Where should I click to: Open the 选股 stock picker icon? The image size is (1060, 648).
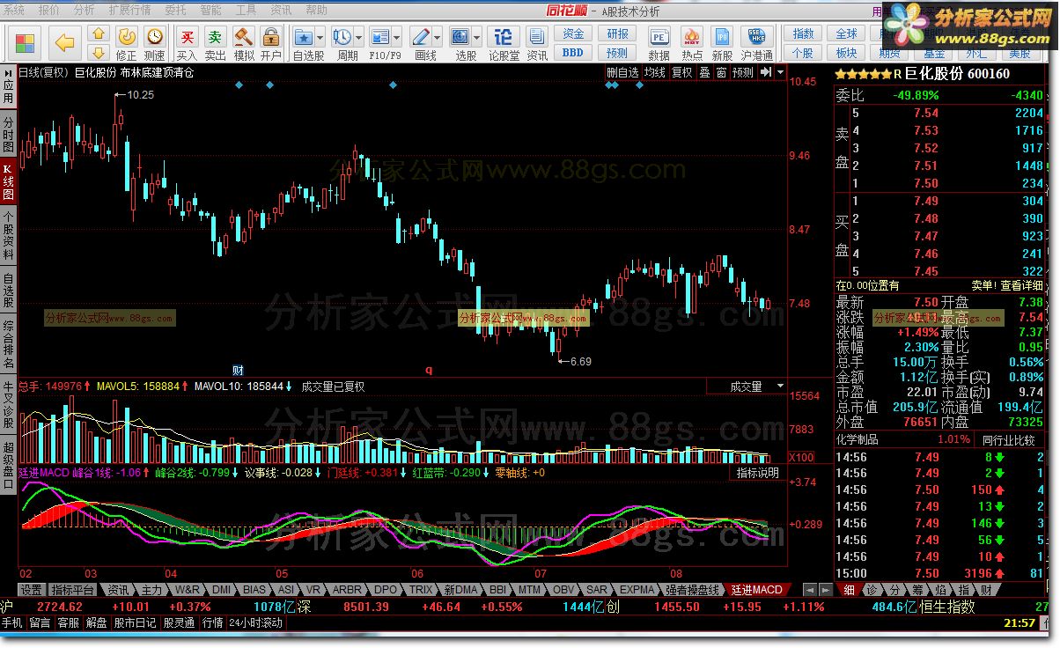[x=461, y=42]
